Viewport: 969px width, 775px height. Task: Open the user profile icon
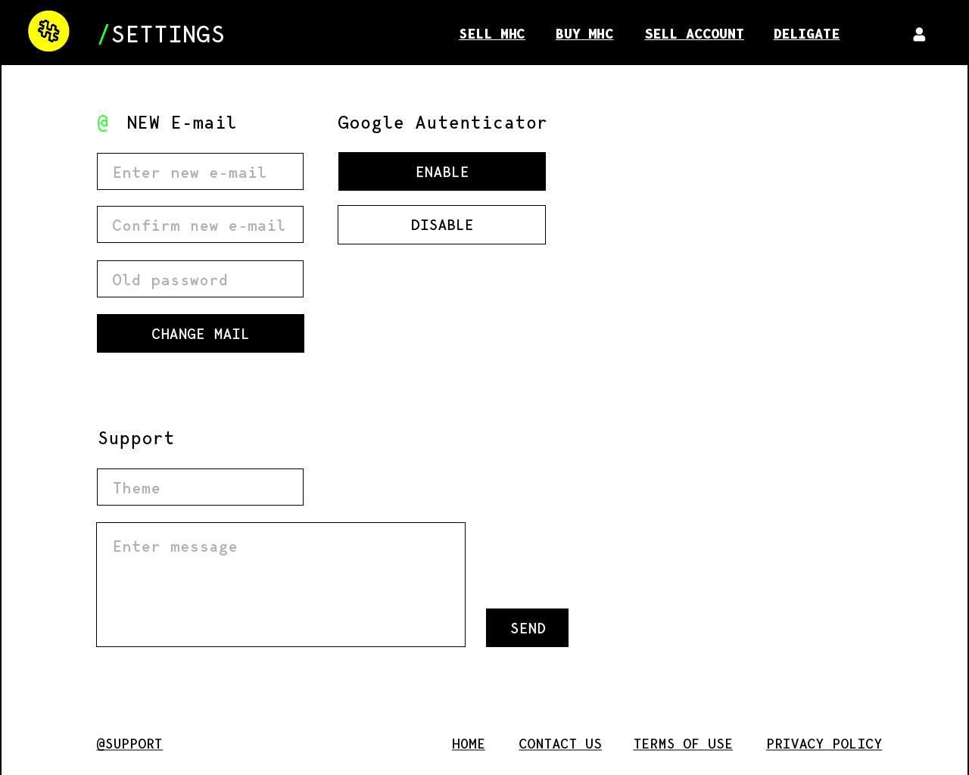[919, 34]
